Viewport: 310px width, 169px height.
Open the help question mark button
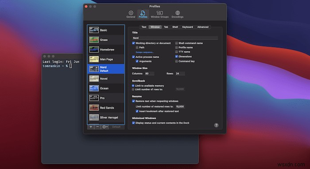click(x=216, y=125)
